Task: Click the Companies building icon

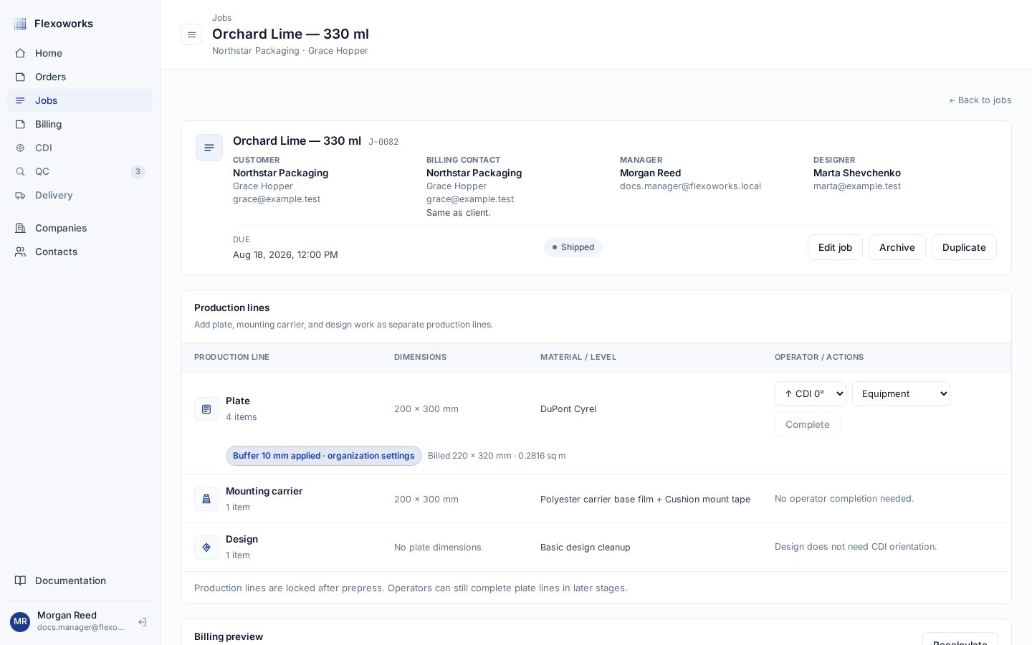Action: [20, 228]
